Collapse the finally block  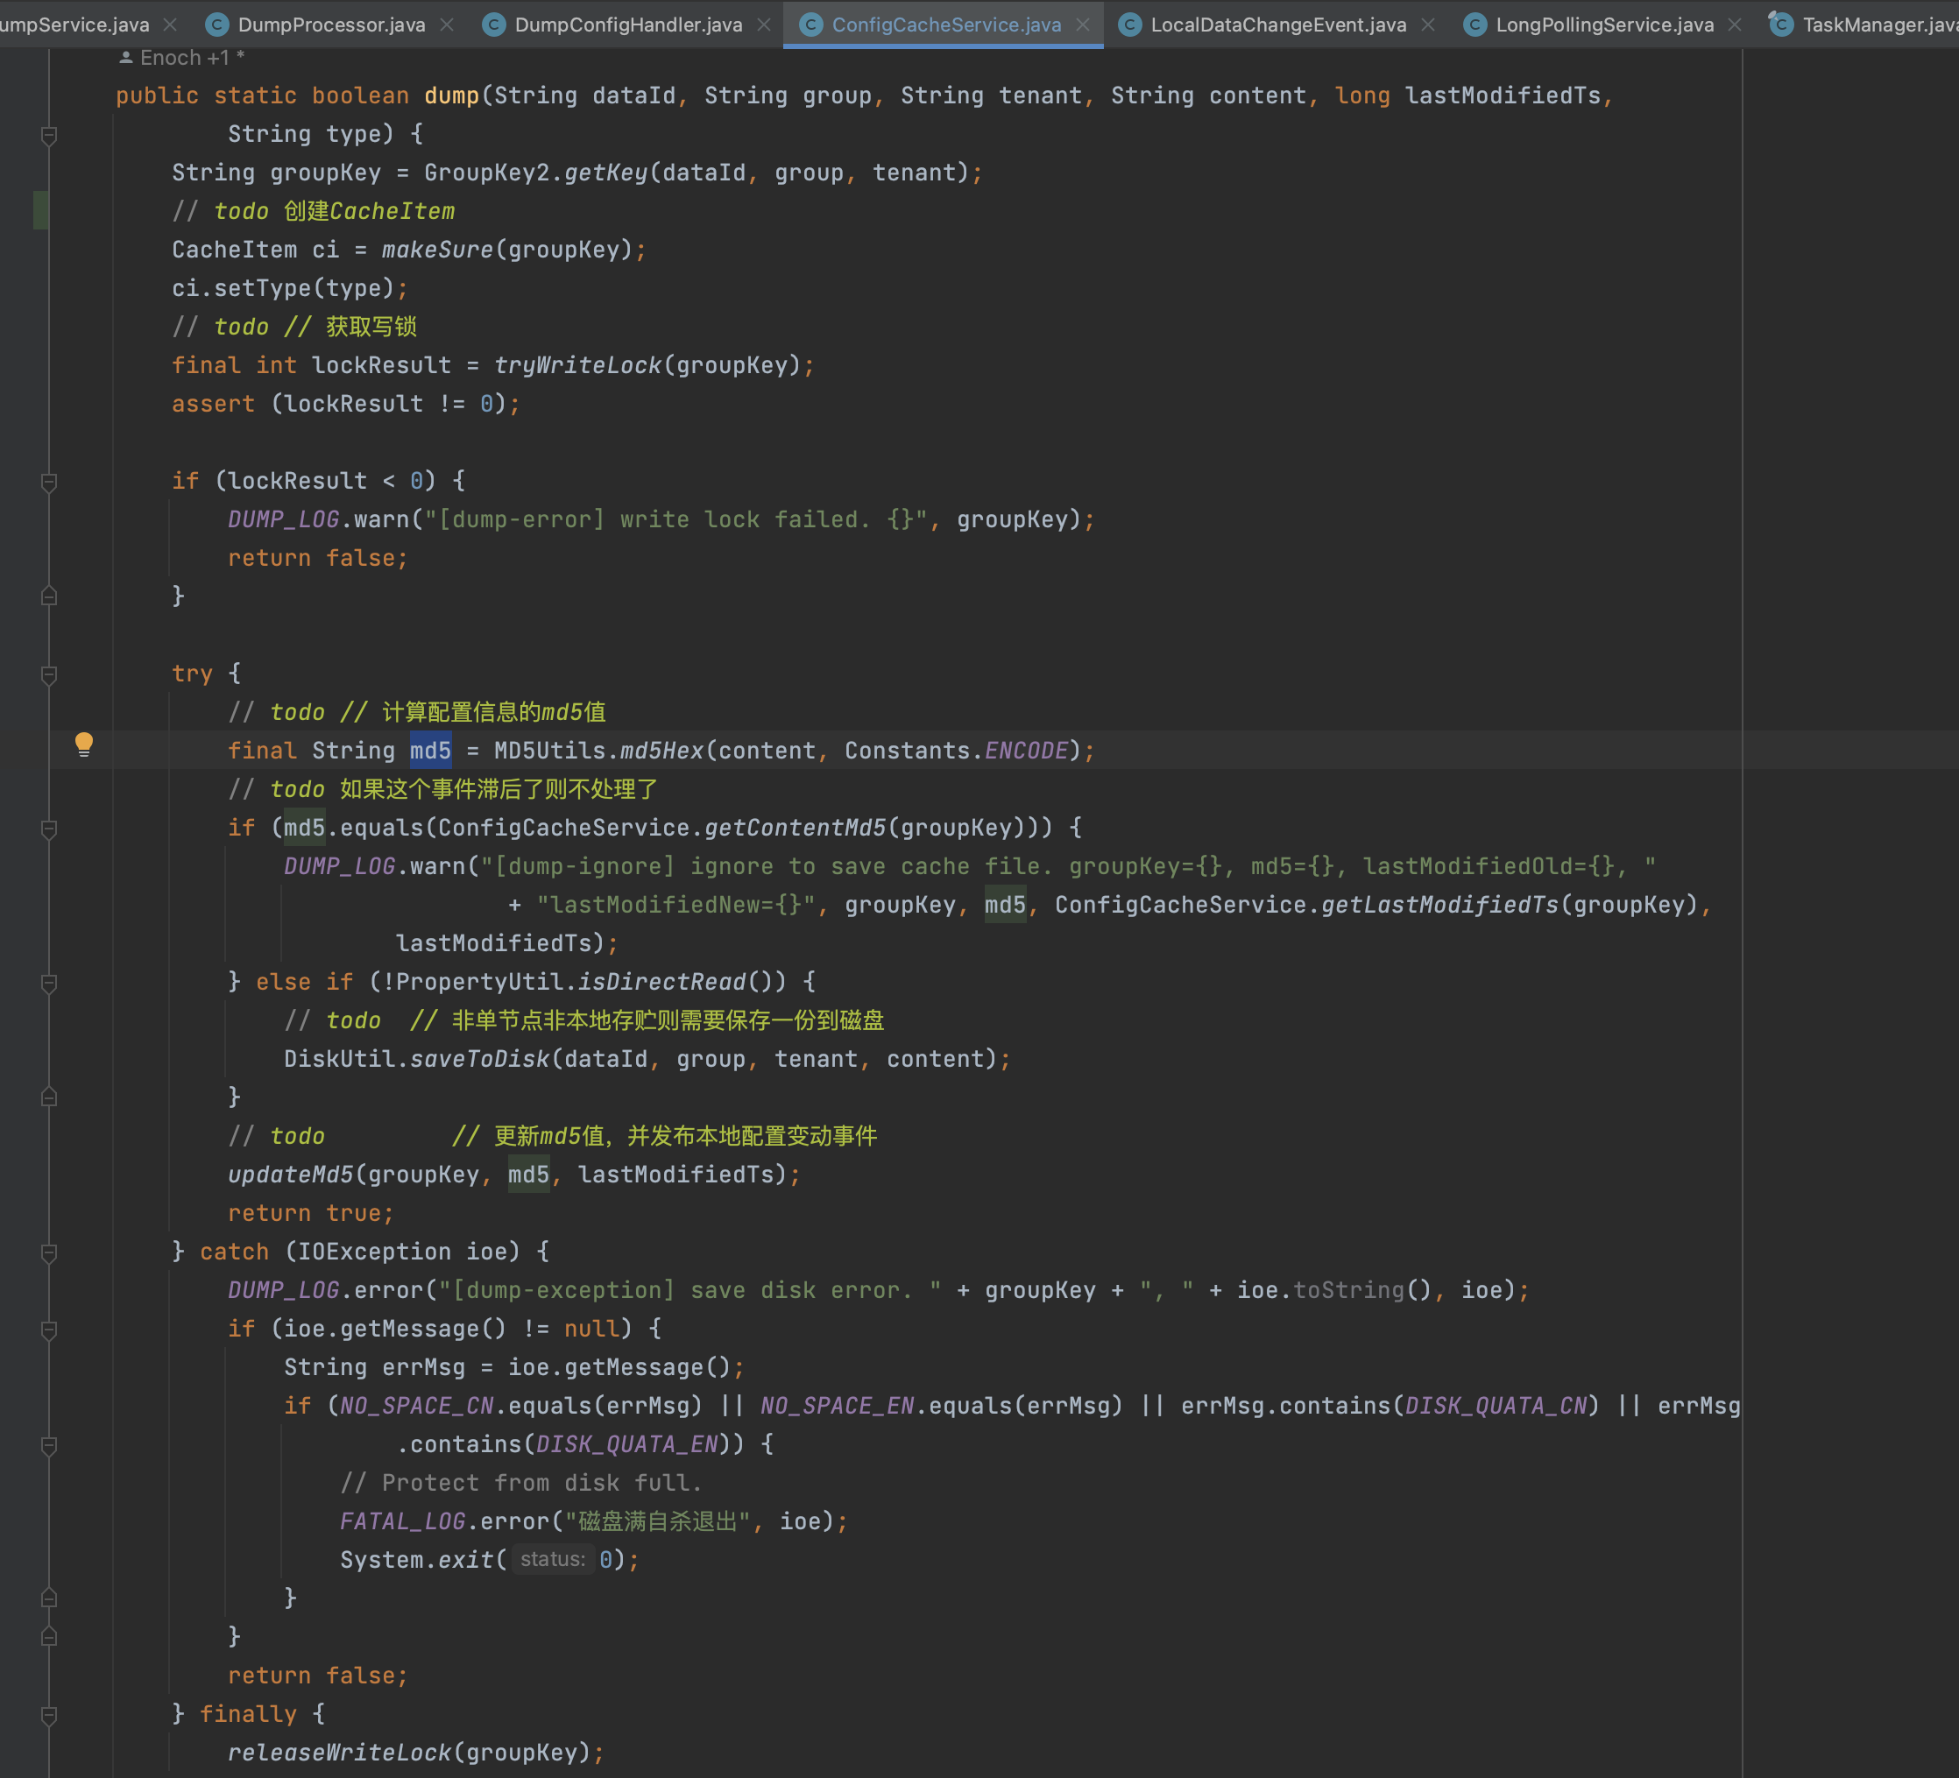(48, 1716)
